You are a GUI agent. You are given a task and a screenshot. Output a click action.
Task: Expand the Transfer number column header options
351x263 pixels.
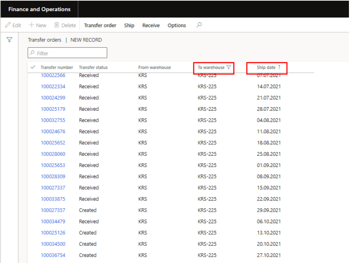pos(57,68)
